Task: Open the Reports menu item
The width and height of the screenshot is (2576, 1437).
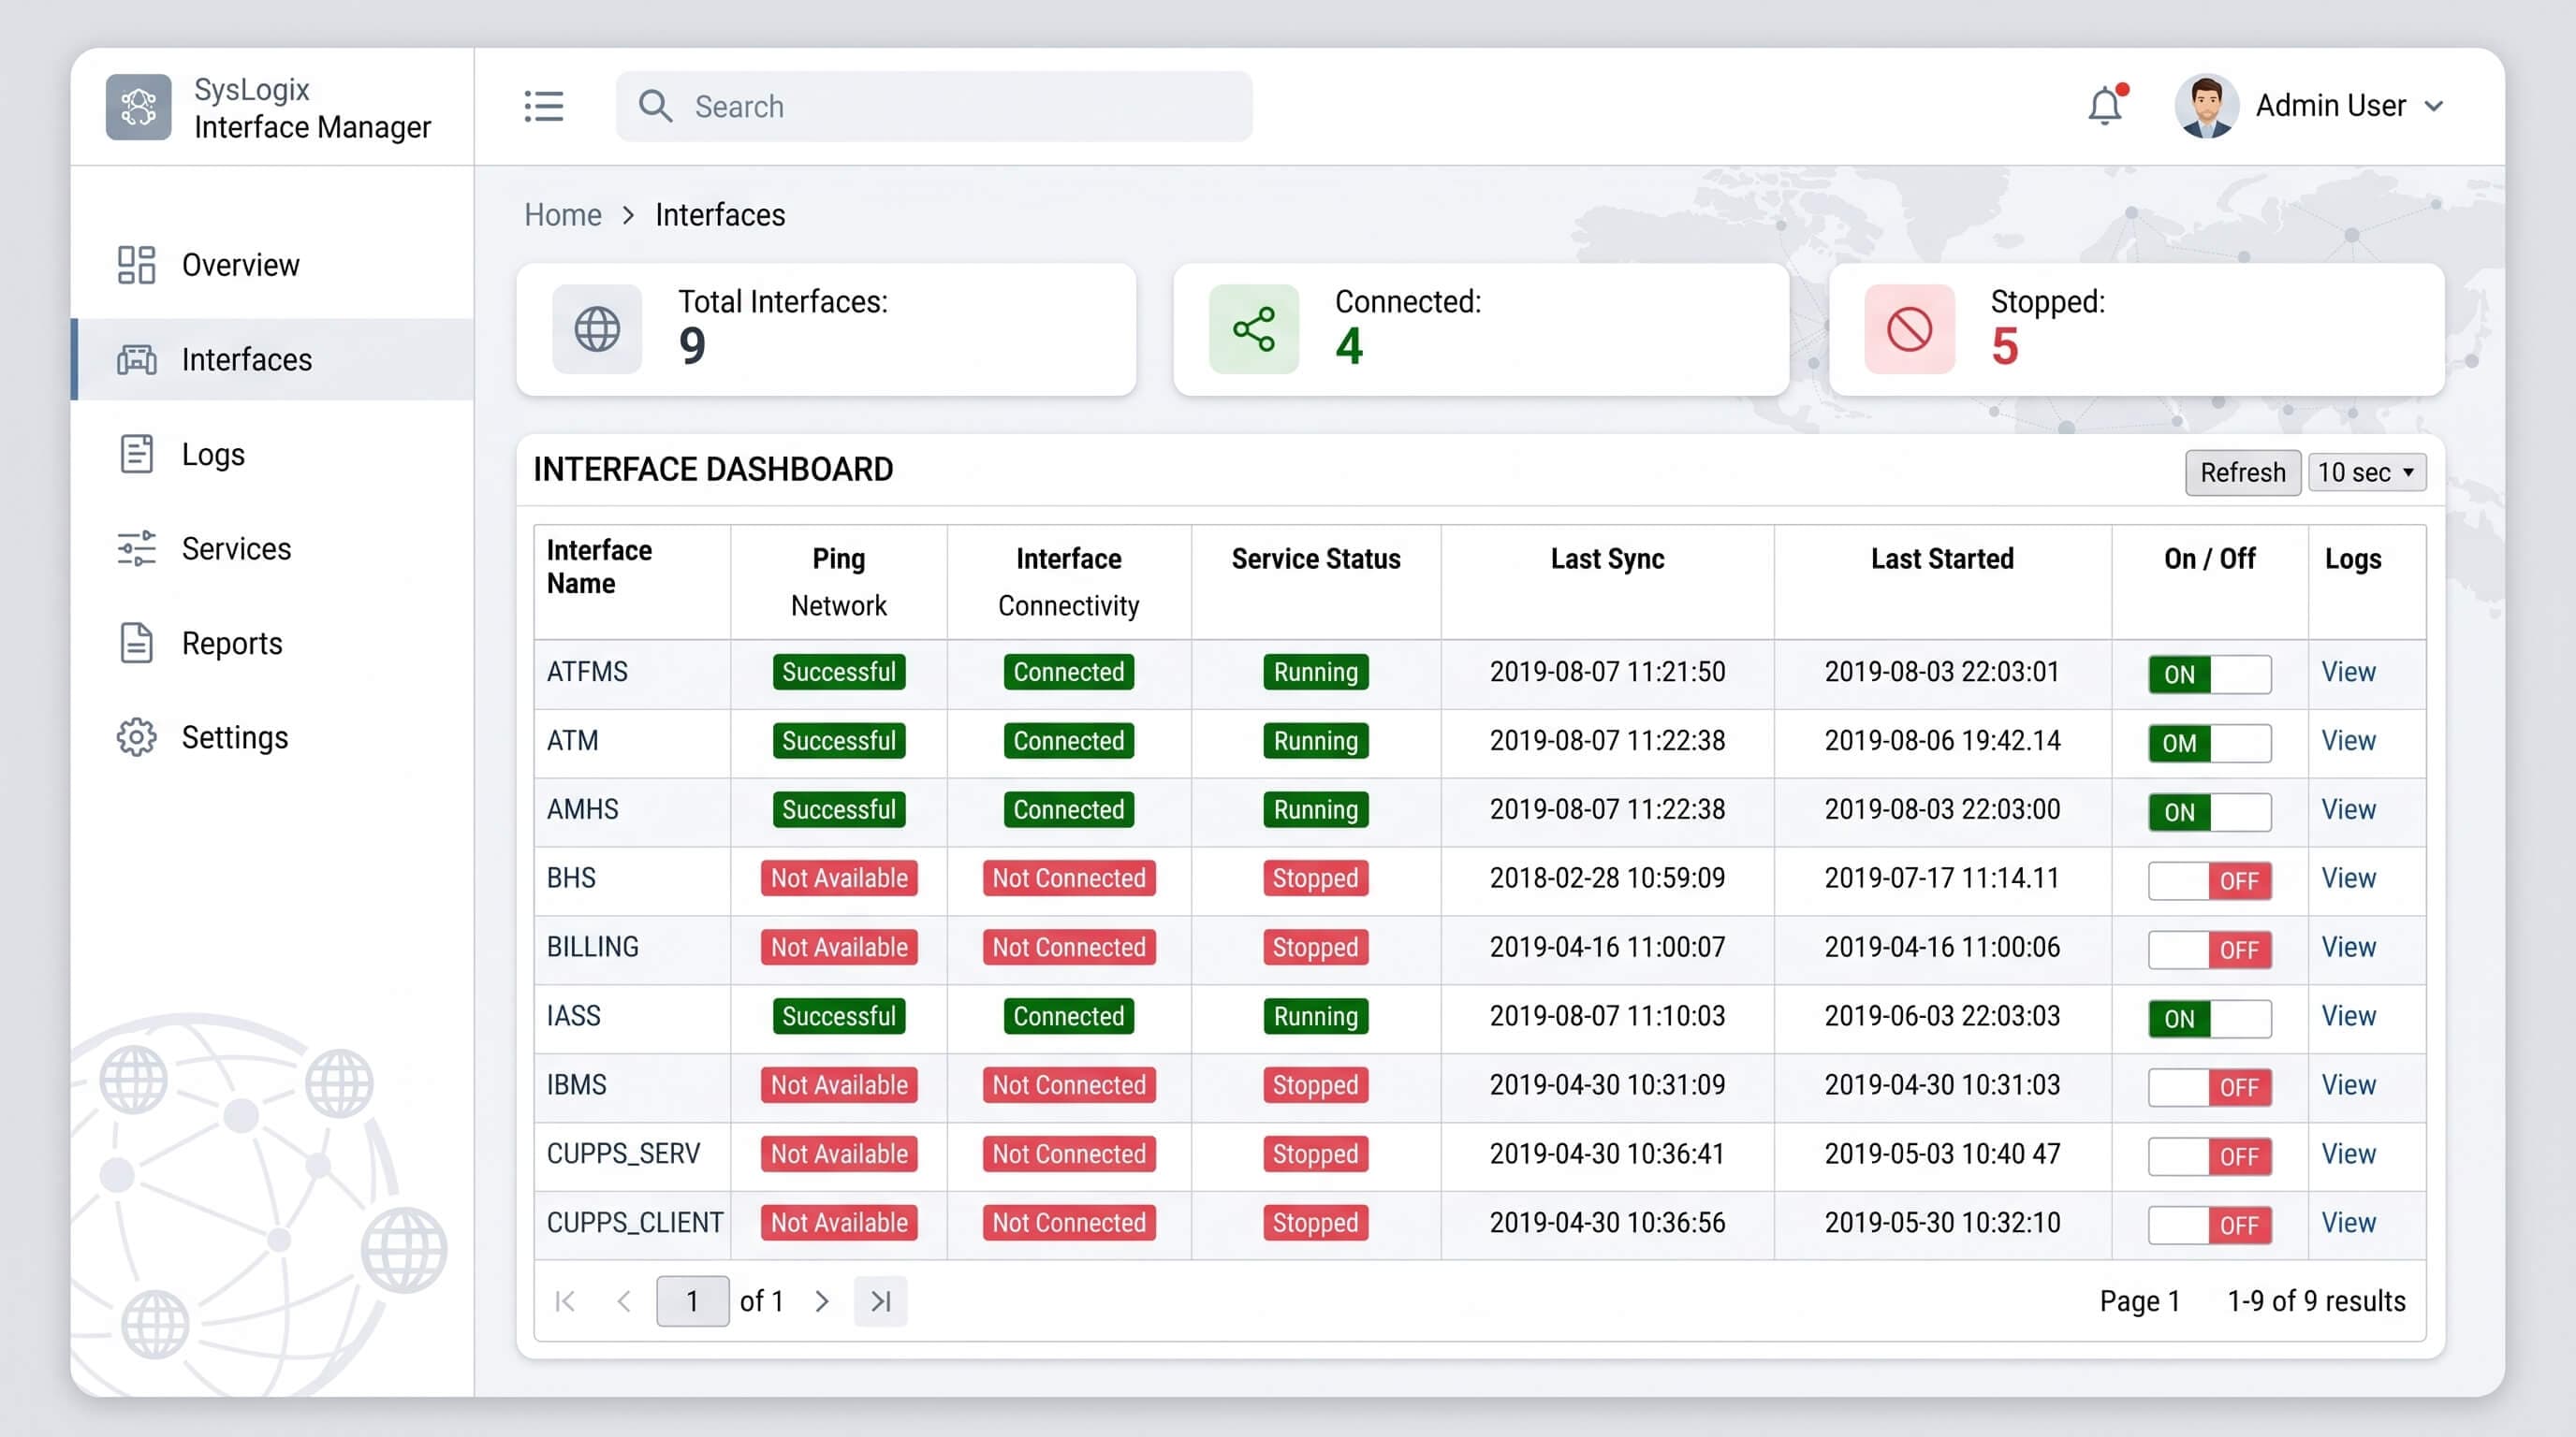Action: point(272,643)
